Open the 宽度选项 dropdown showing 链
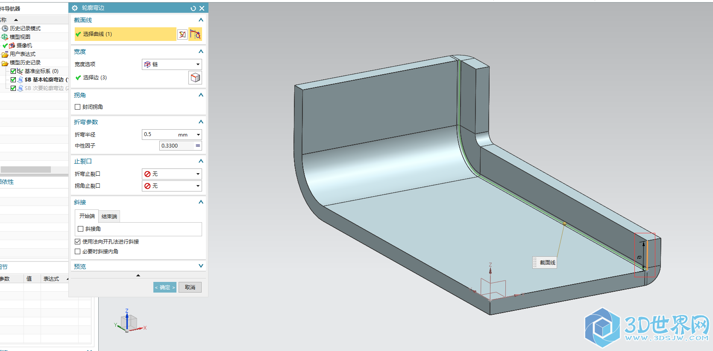This screenshot has width=713, height=351. 172,64
